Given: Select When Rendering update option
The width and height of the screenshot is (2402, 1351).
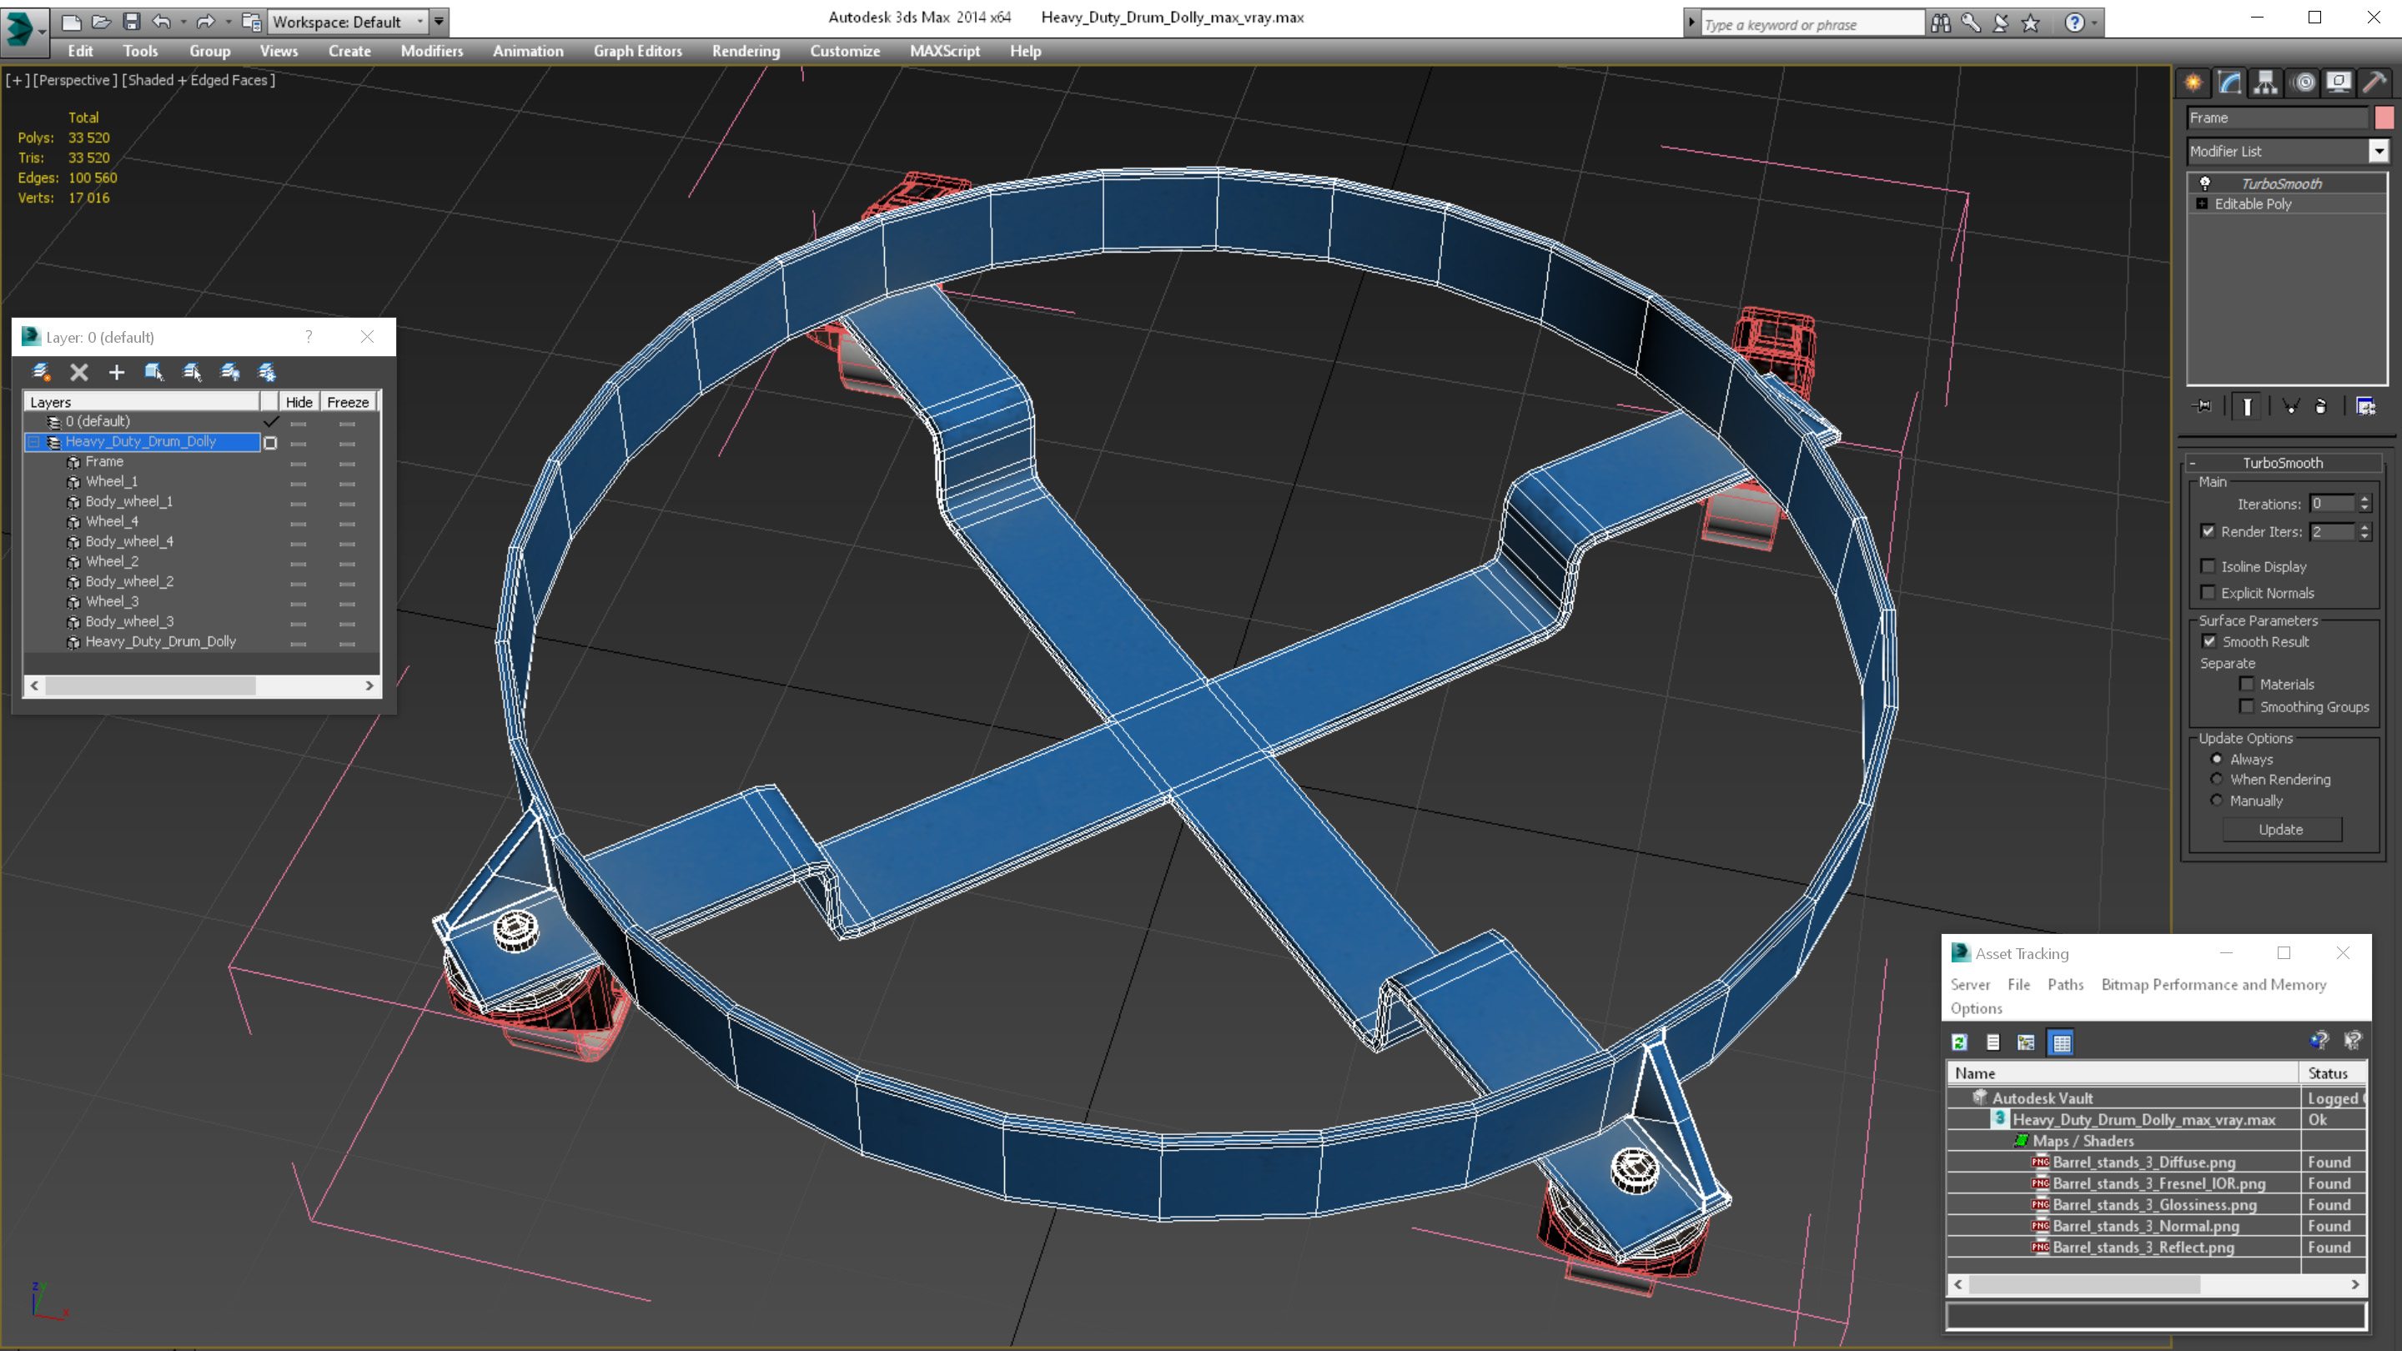Looking at the screenshot, I should click(x=2217, y=779).
